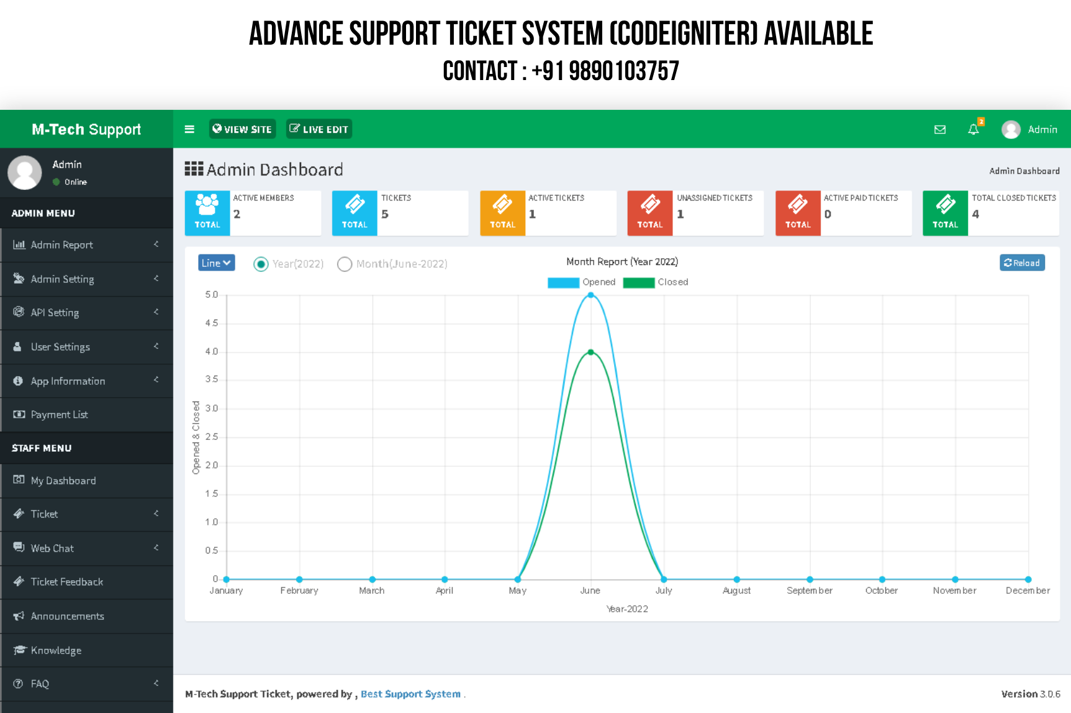Image resolution: width=1071 pixels, height=713 pixels.
Task: Click the hamburger sidebar toggle icon
Action: click(189, 129)
